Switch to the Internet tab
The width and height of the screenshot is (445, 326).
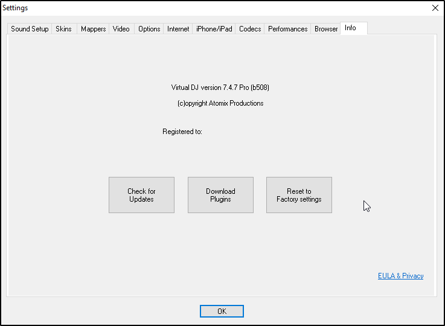178,29
